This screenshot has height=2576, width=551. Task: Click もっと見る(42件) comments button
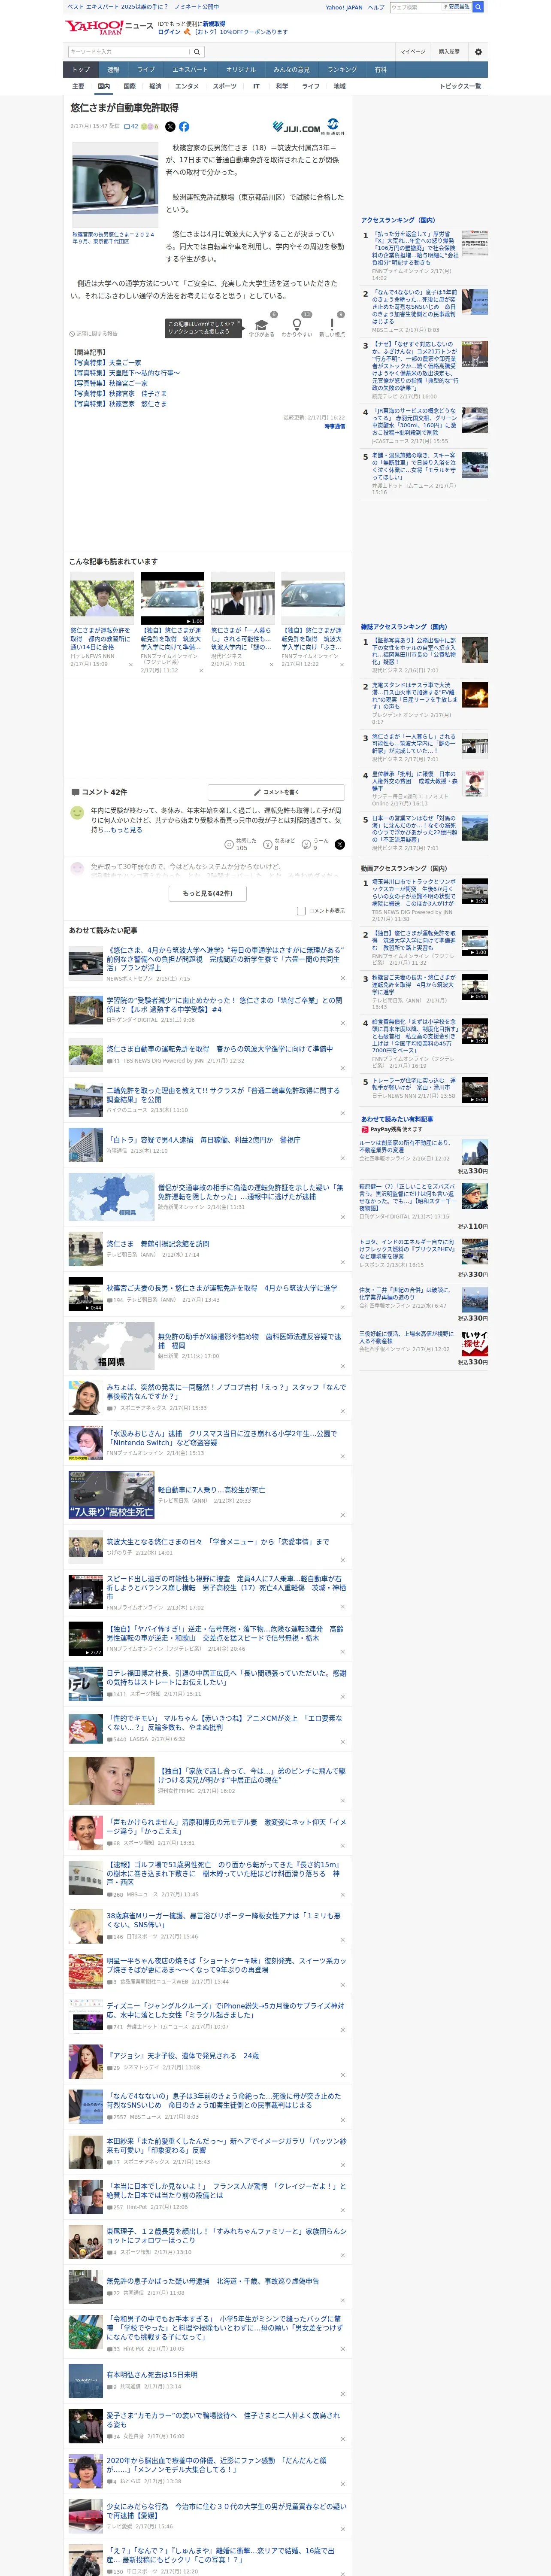click(207, 893)
